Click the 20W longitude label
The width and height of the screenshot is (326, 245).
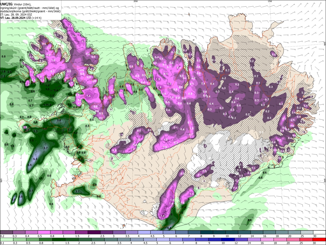click(x=135, y=1)
